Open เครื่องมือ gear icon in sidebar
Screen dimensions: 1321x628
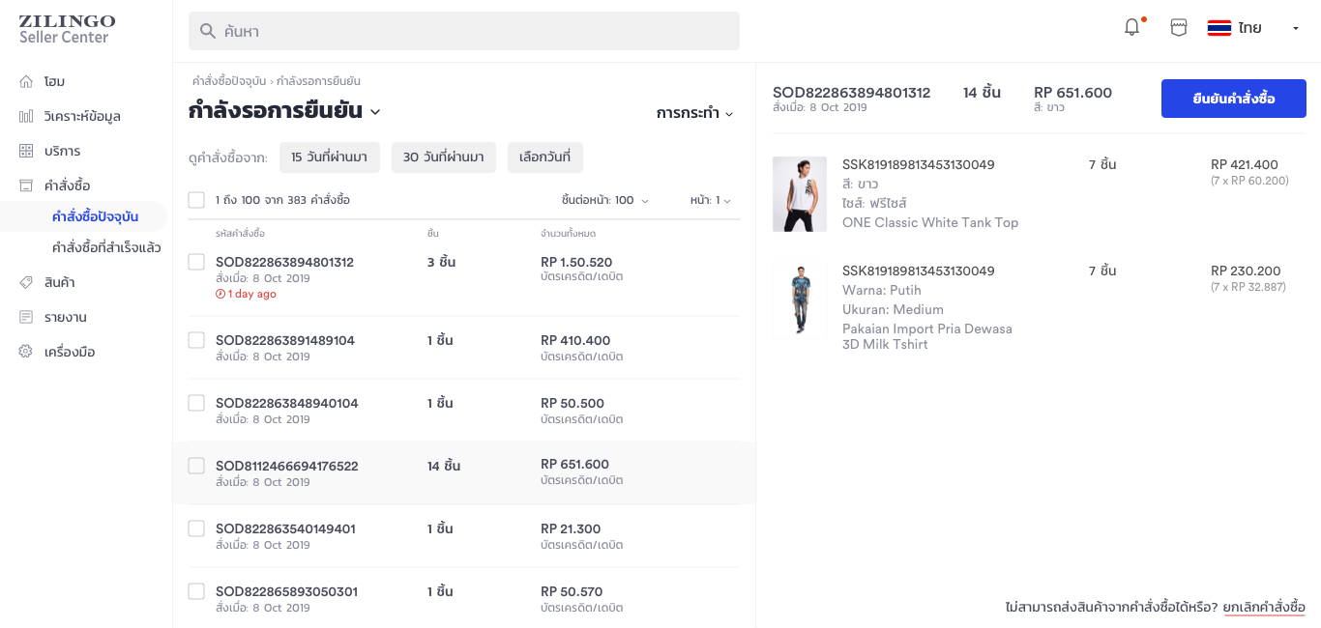pyautogui.click(x=26, y=353)
